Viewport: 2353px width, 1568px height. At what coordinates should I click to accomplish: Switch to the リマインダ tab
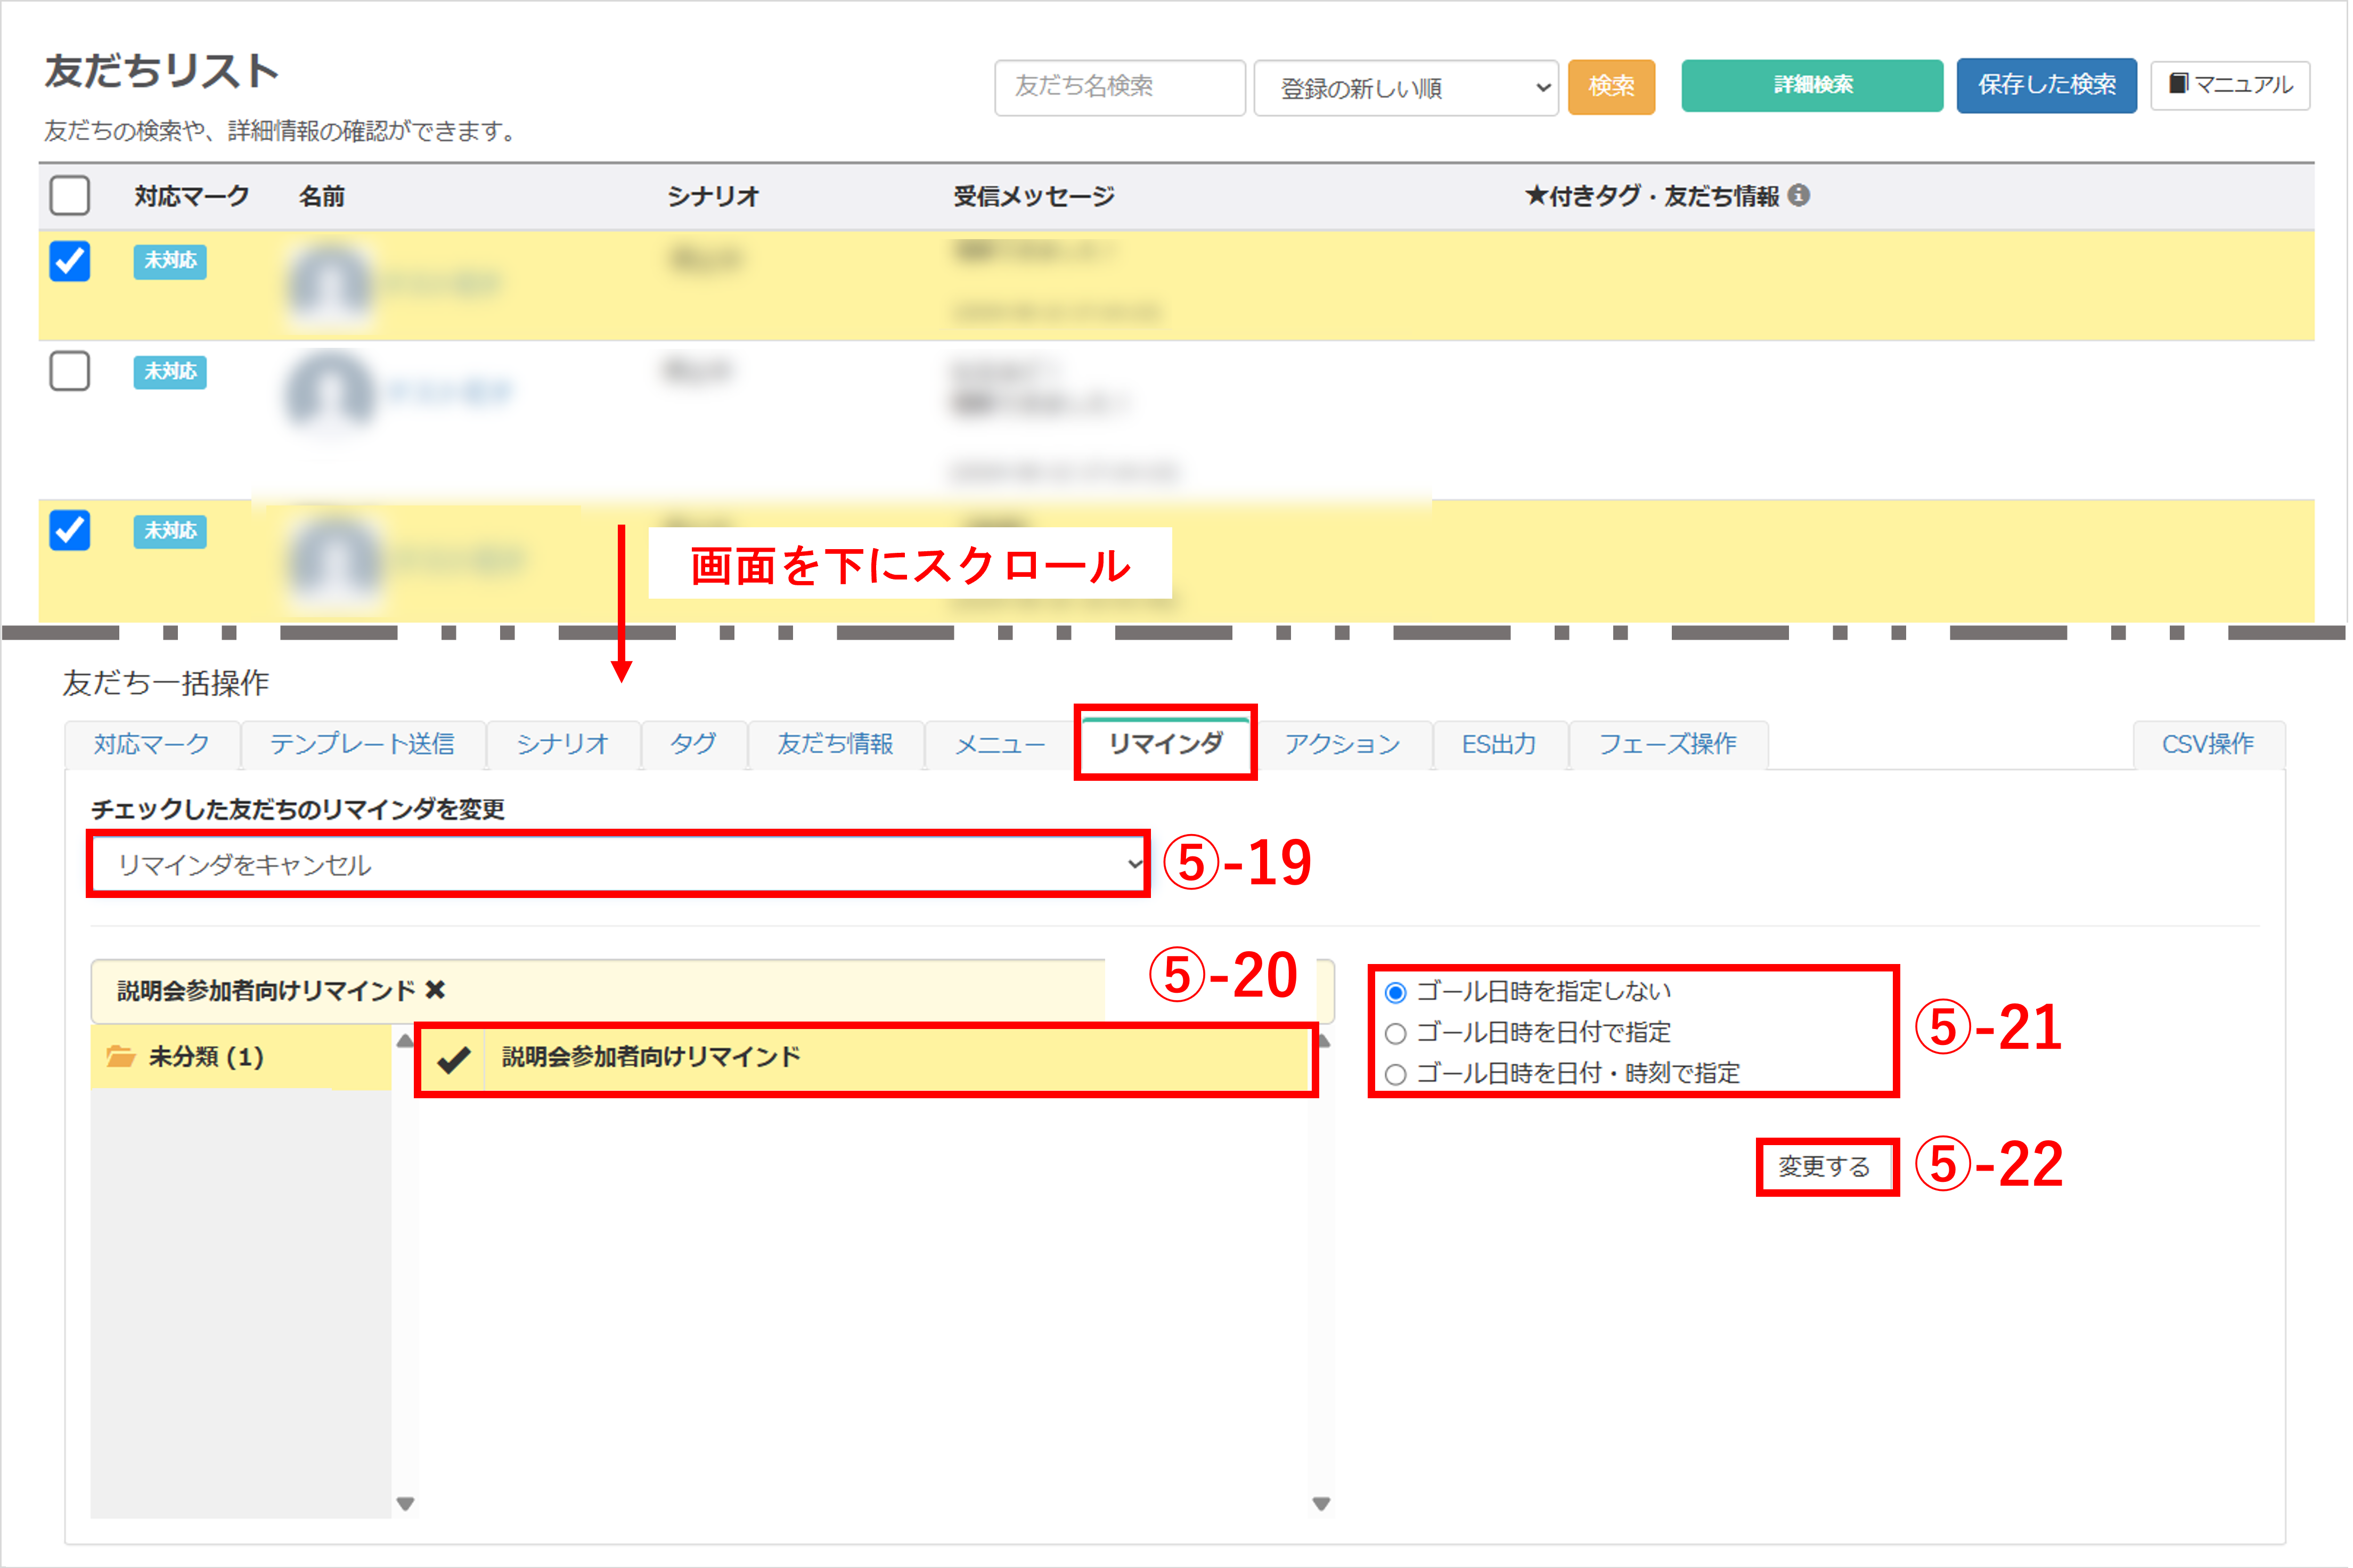(x=1165, y=743)
